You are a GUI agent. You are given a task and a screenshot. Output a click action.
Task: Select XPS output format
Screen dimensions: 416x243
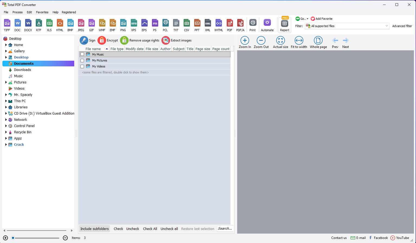coord(134,25)
